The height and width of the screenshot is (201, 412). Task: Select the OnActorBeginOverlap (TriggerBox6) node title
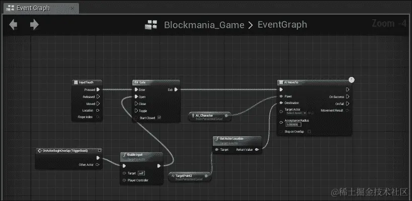tap(65, 151)
